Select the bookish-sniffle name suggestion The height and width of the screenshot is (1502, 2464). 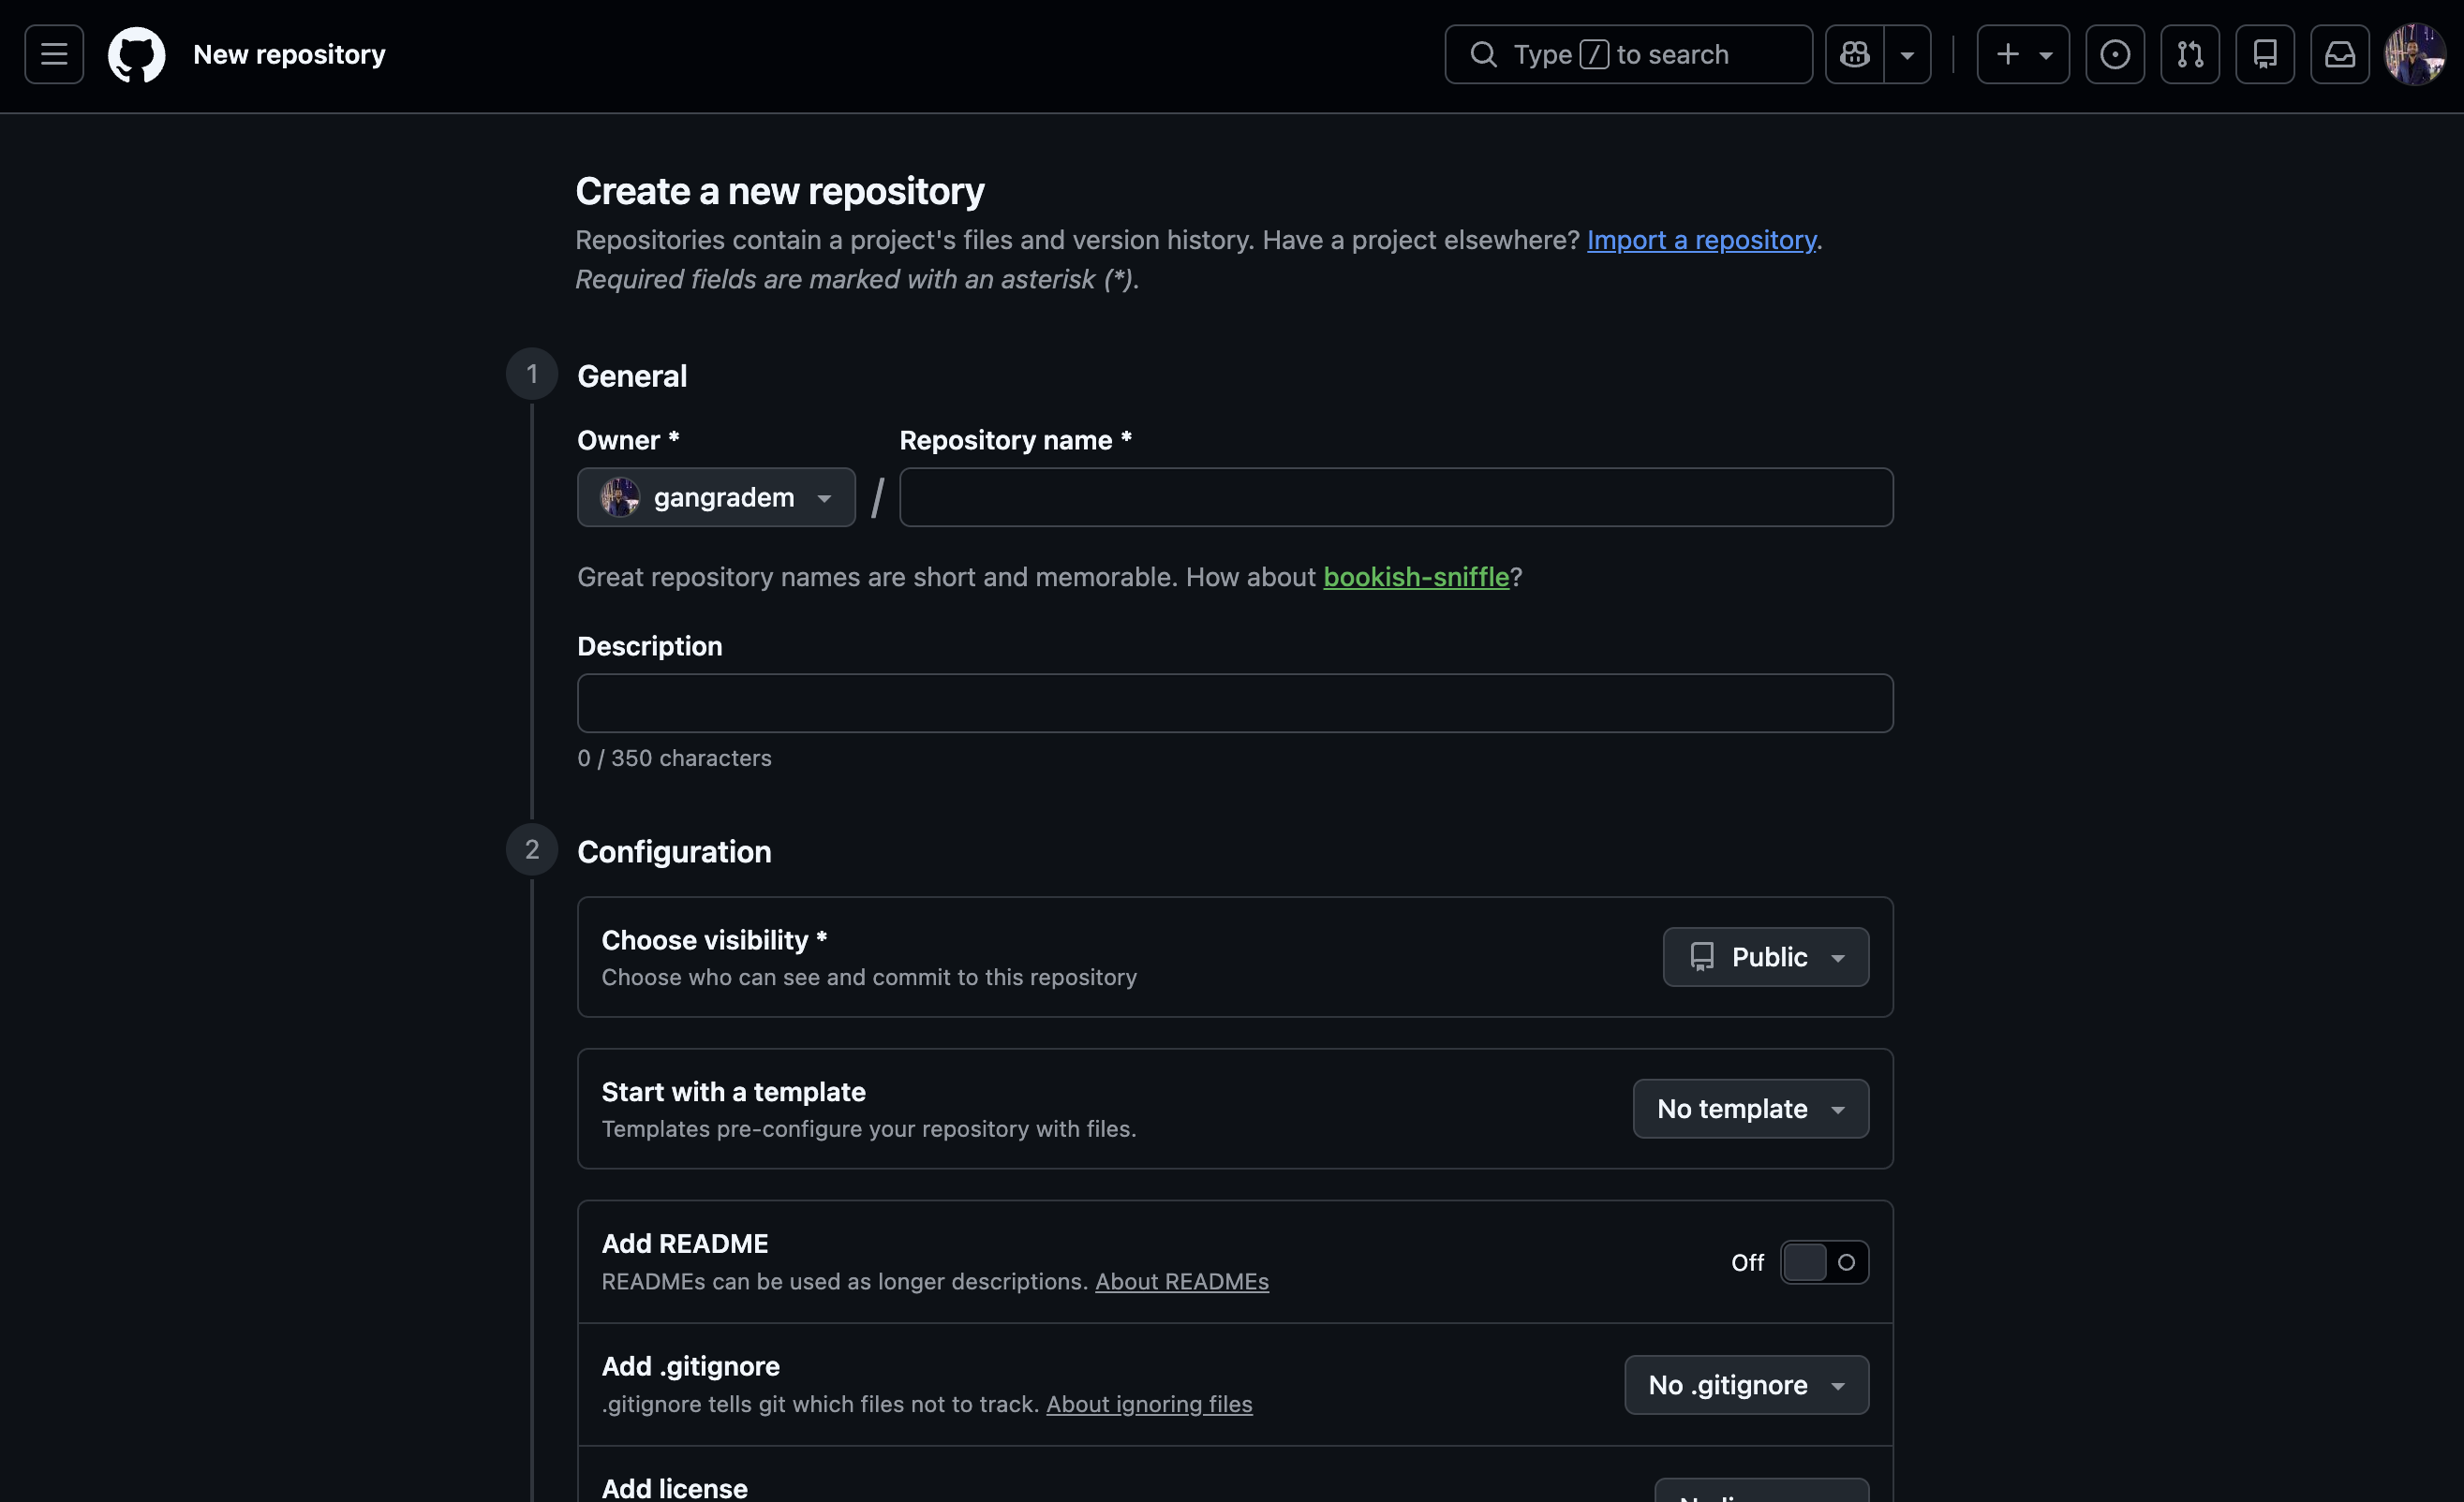coord(1416,577)
